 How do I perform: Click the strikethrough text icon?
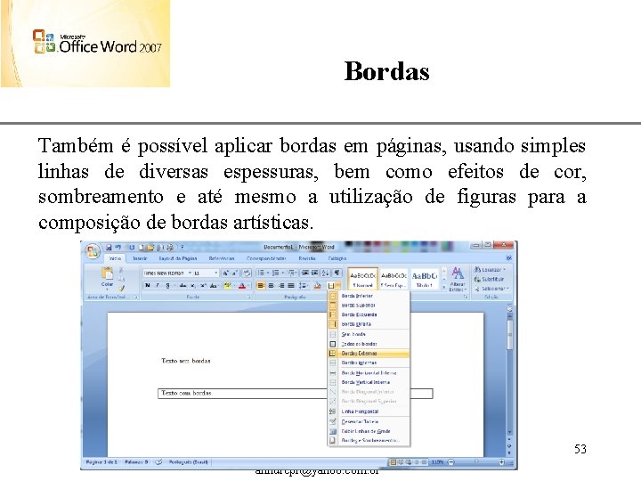pos(183,286)
